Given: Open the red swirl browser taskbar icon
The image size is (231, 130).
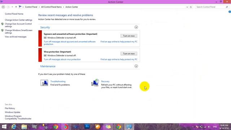Looking at the screenshot, I should (66, 127).
